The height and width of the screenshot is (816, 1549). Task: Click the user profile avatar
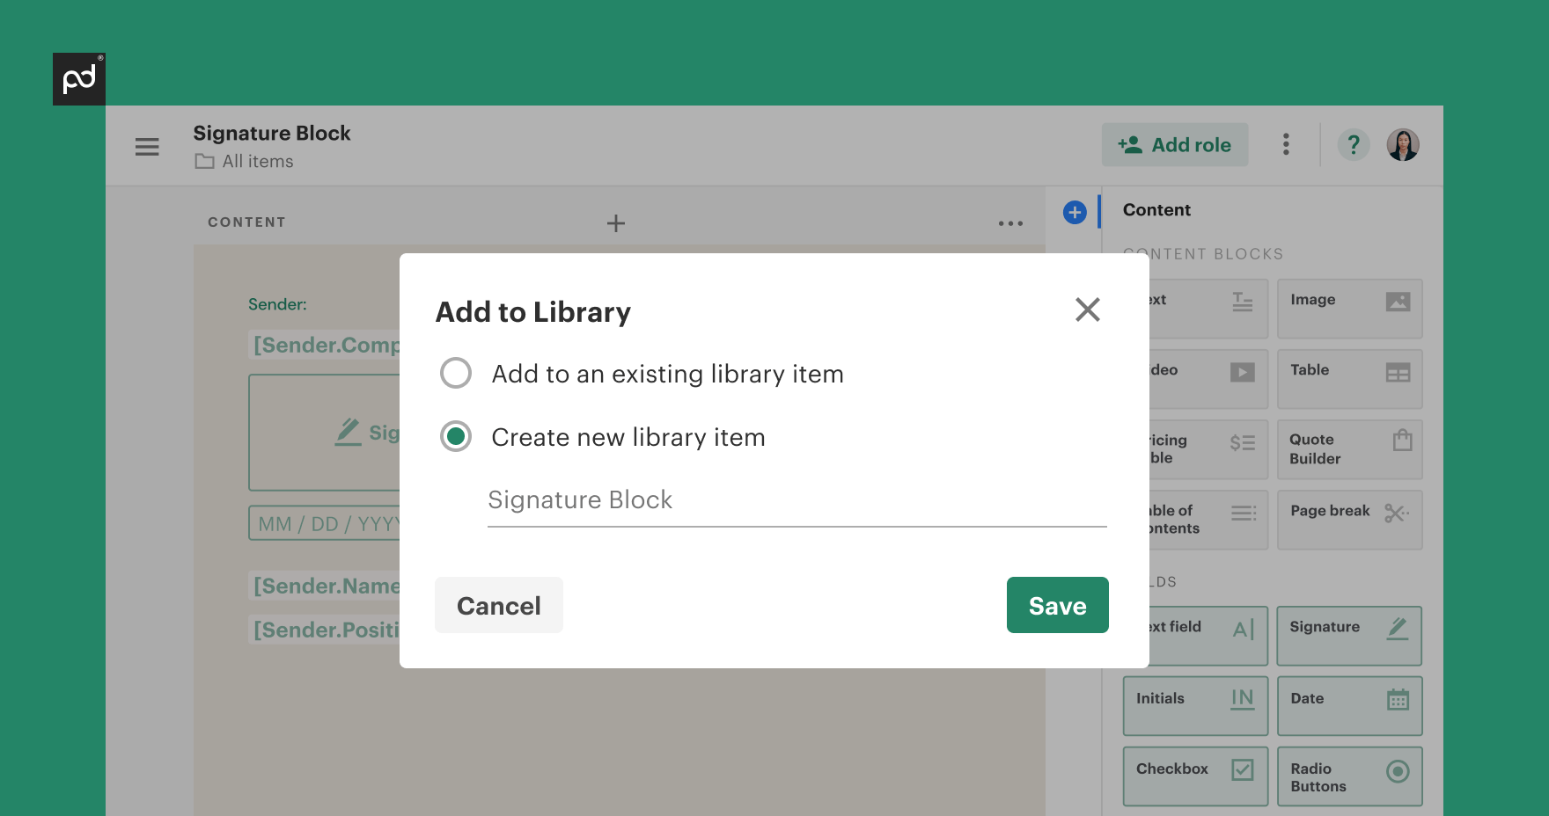coord(1403,145)
